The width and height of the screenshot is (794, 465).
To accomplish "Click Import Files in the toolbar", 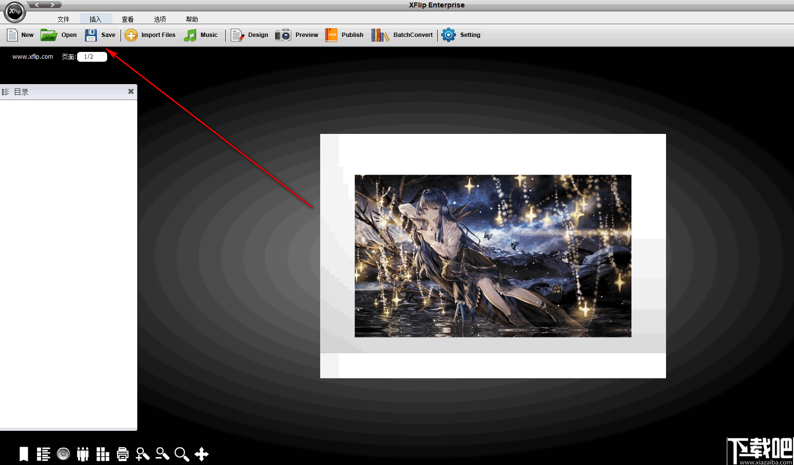I will pyautogui.click(x=150, y=35).
